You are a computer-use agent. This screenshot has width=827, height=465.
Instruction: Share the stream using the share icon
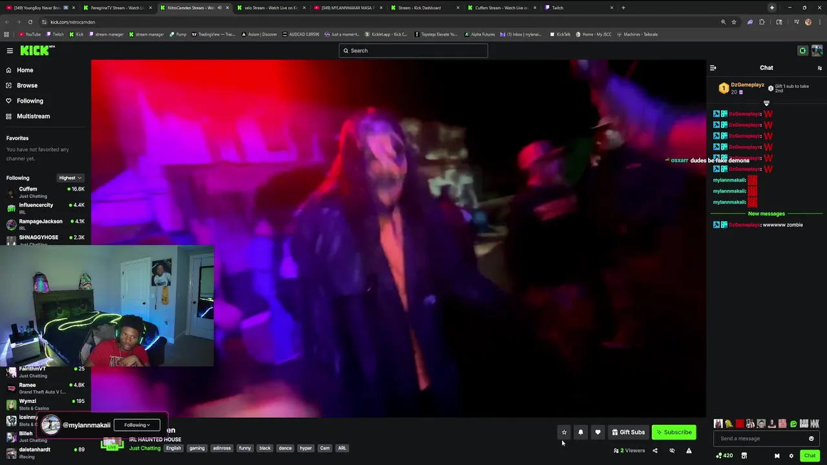[655, 451]
